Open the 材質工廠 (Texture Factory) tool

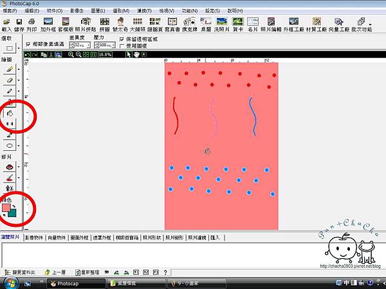[317, 25]
